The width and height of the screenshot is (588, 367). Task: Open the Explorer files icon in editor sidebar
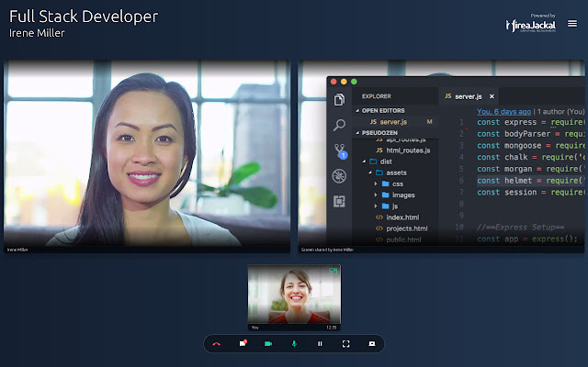pyautogui.click(x=339, y=100)
